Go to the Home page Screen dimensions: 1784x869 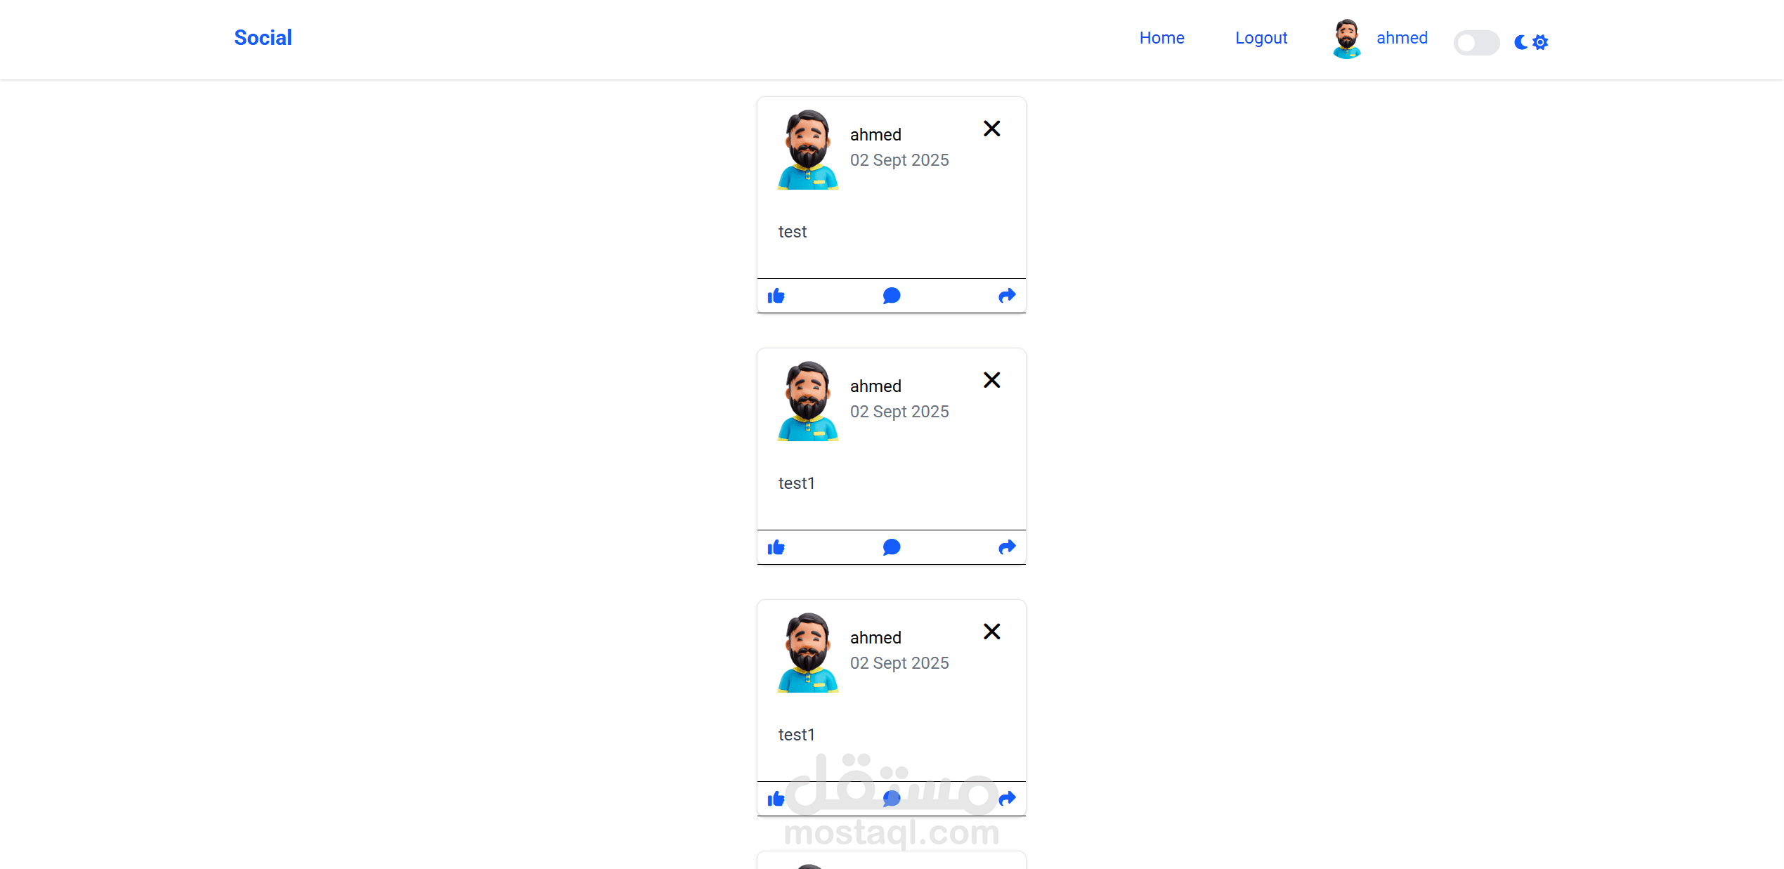(1161, 38)
